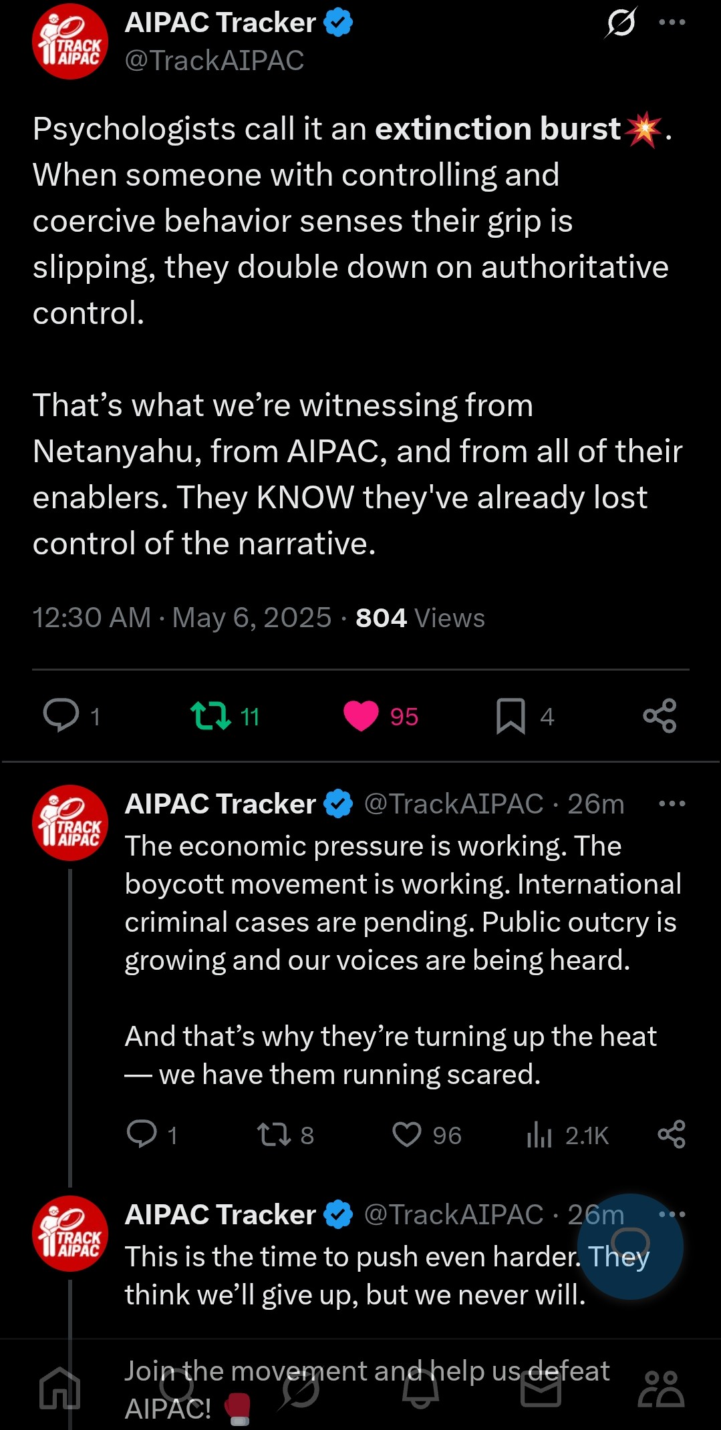Open AIPAC Tracker profile picture at top
The height and width of the screenshot is (1430, 721).
70,41
